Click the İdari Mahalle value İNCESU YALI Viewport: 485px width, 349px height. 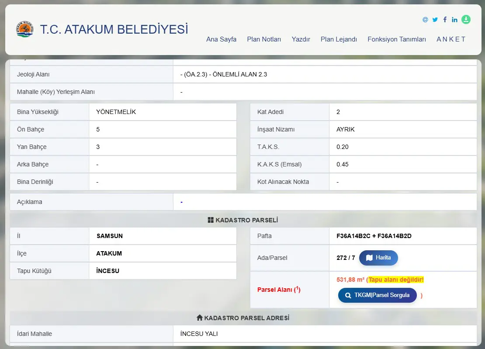(199, 334)
